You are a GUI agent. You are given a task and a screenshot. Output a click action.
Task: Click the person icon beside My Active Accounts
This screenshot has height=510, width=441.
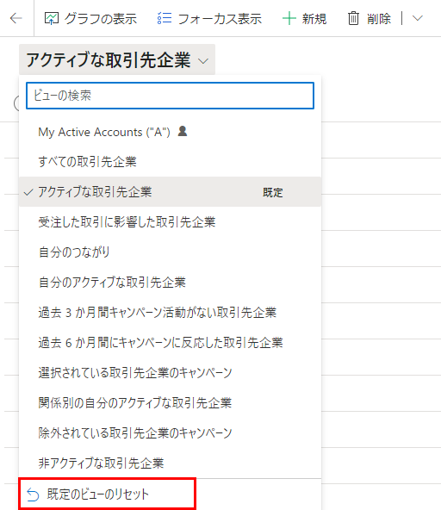click(183, 131)
